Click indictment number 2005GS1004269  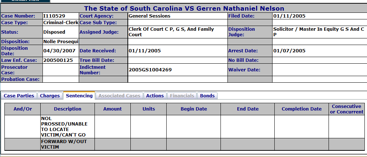[150, 70]
